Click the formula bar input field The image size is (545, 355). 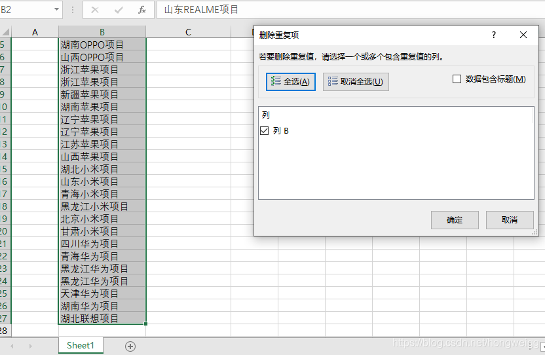pos(350,10)
